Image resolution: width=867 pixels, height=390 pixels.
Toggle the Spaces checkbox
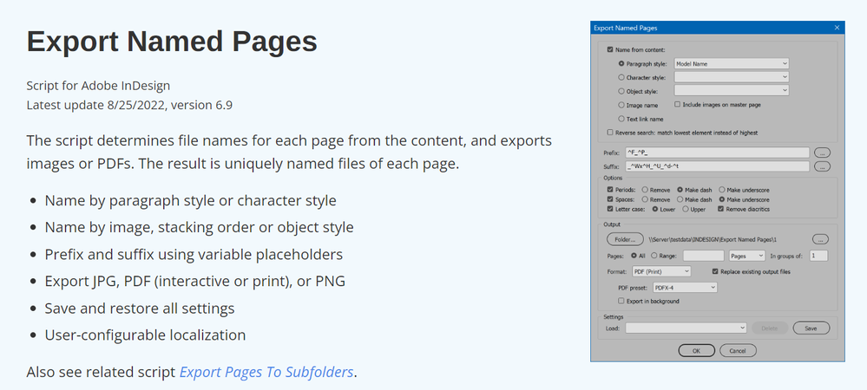pyautogui.click(x=610, y=199)
